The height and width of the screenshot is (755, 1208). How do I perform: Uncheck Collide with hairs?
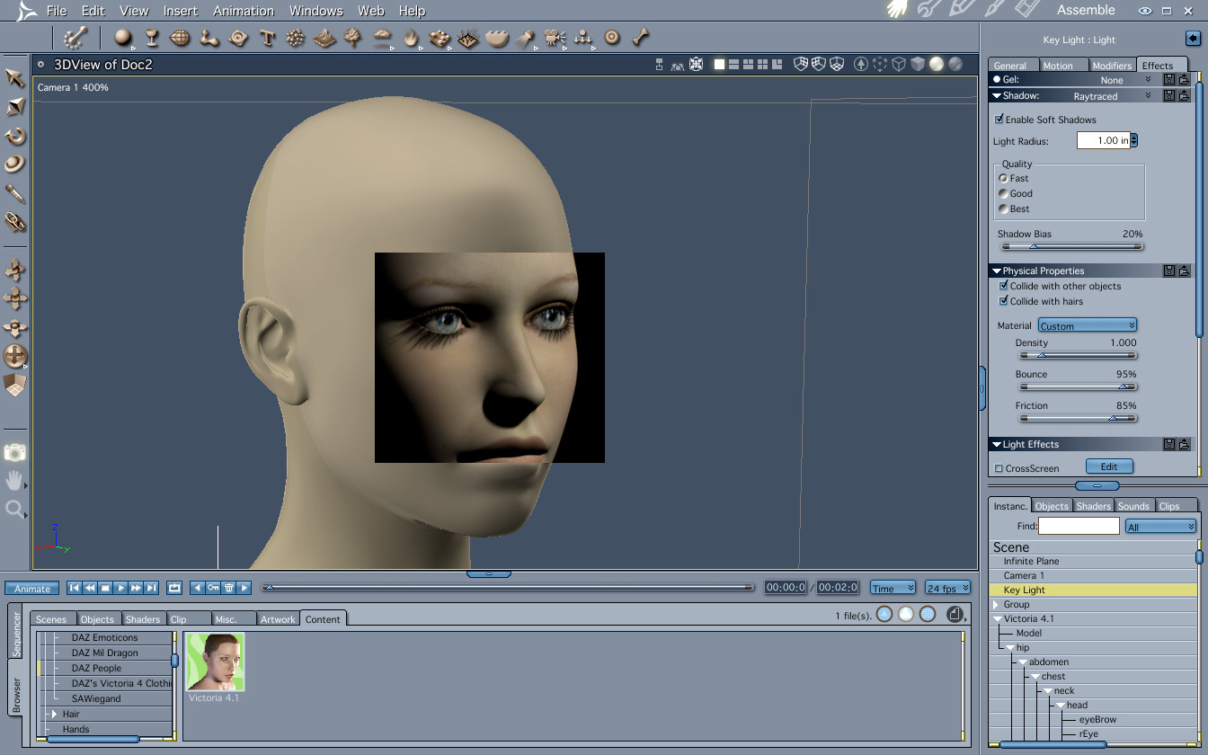click(1004, 301)
